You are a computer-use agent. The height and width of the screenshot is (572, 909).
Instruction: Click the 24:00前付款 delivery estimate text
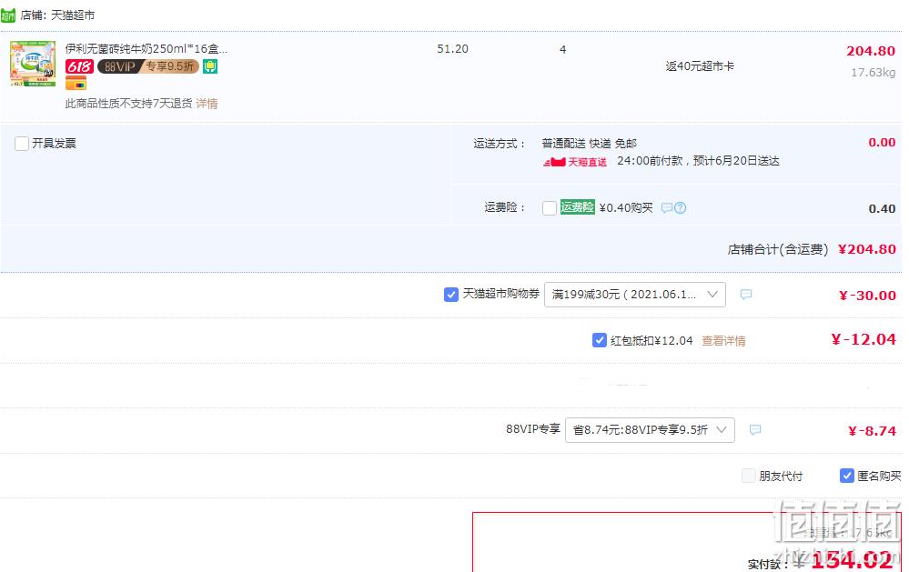coord(698,161)
